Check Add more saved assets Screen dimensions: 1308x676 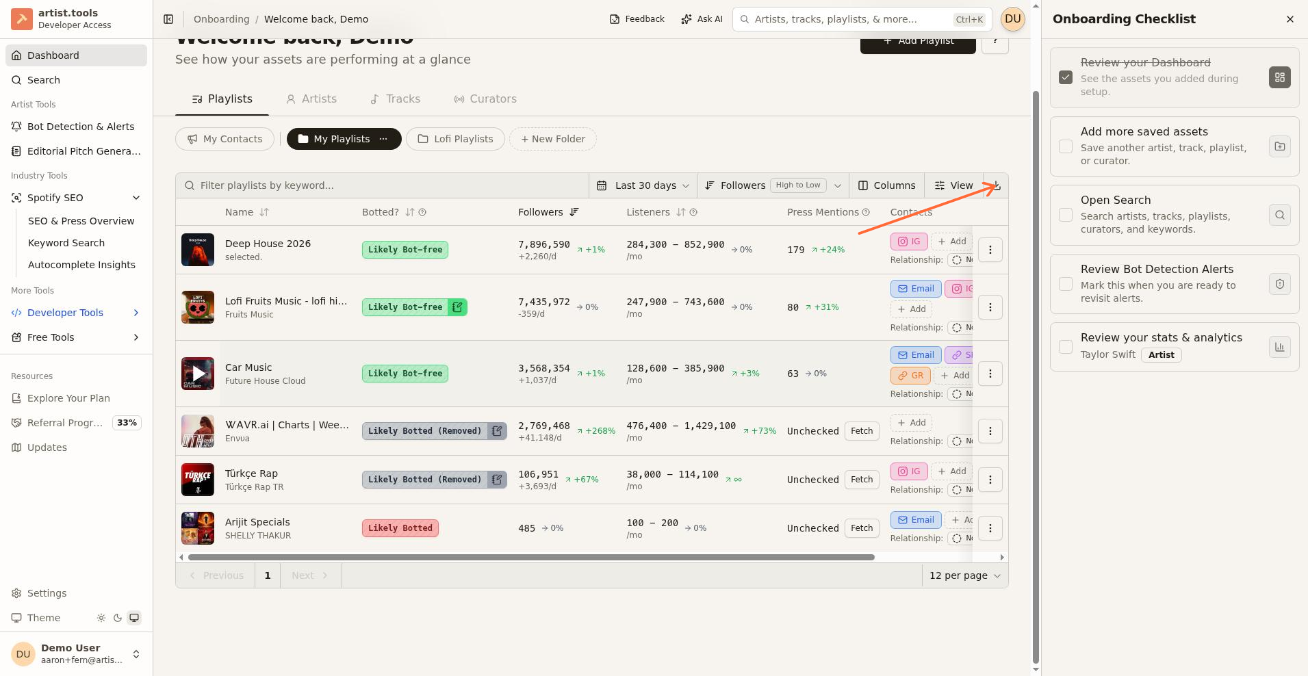pos(1066,146)
